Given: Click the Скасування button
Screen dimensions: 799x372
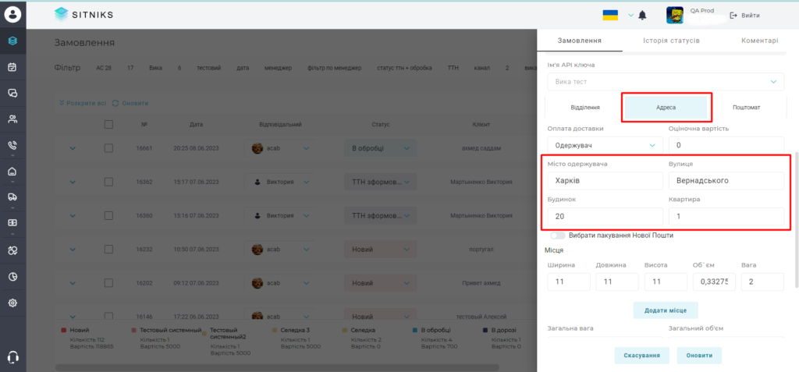Looking at the screenshot, I should coord(641,356).
